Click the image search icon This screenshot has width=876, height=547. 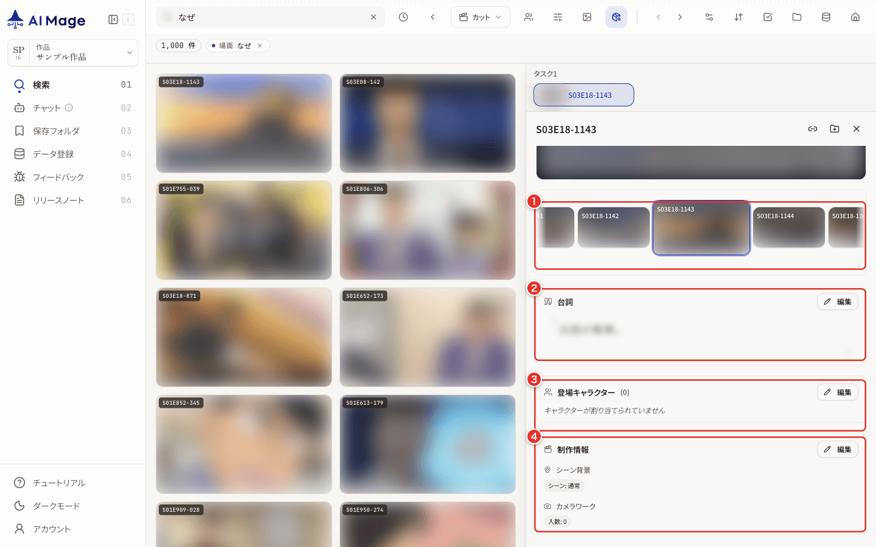[587, 17]
